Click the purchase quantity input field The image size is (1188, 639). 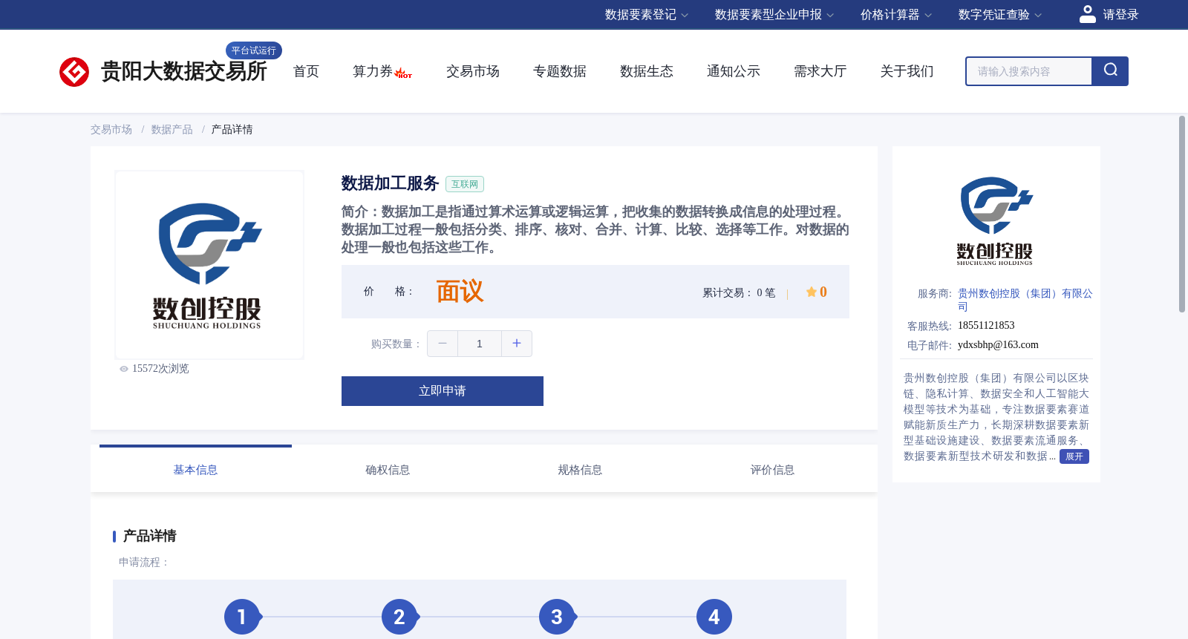click(x=480, y=344)
